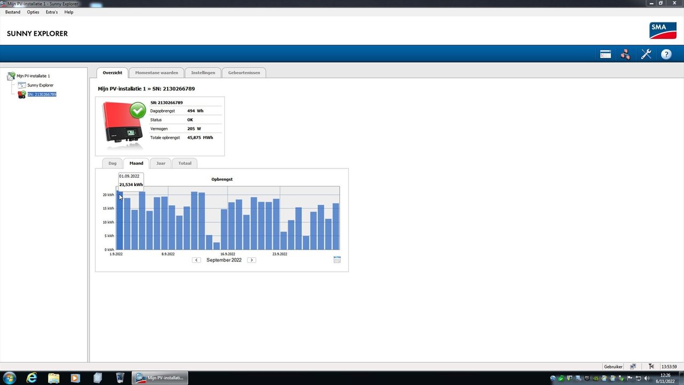
Task: Open the Opties menu
Action: pos(33,12)
